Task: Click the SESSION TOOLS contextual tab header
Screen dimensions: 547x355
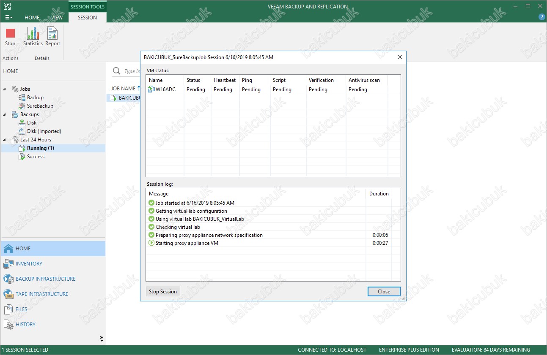Action: (x=88, y=6)
